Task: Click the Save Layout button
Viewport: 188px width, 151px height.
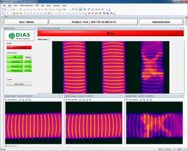Action: pyautogui.click(x=19, y=84)
